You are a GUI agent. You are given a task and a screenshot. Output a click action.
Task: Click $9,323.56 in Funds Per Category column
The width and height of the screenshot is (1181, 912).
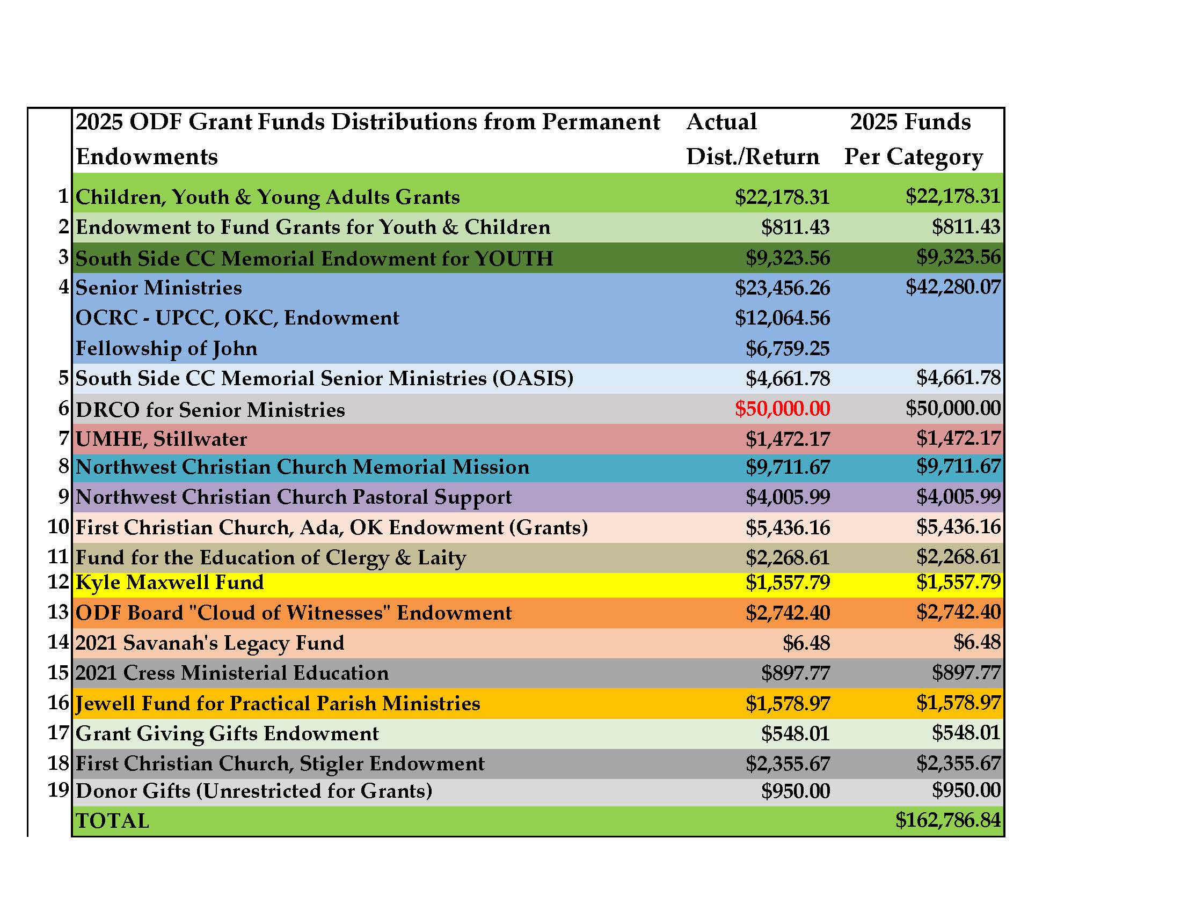tap(959, 256)
